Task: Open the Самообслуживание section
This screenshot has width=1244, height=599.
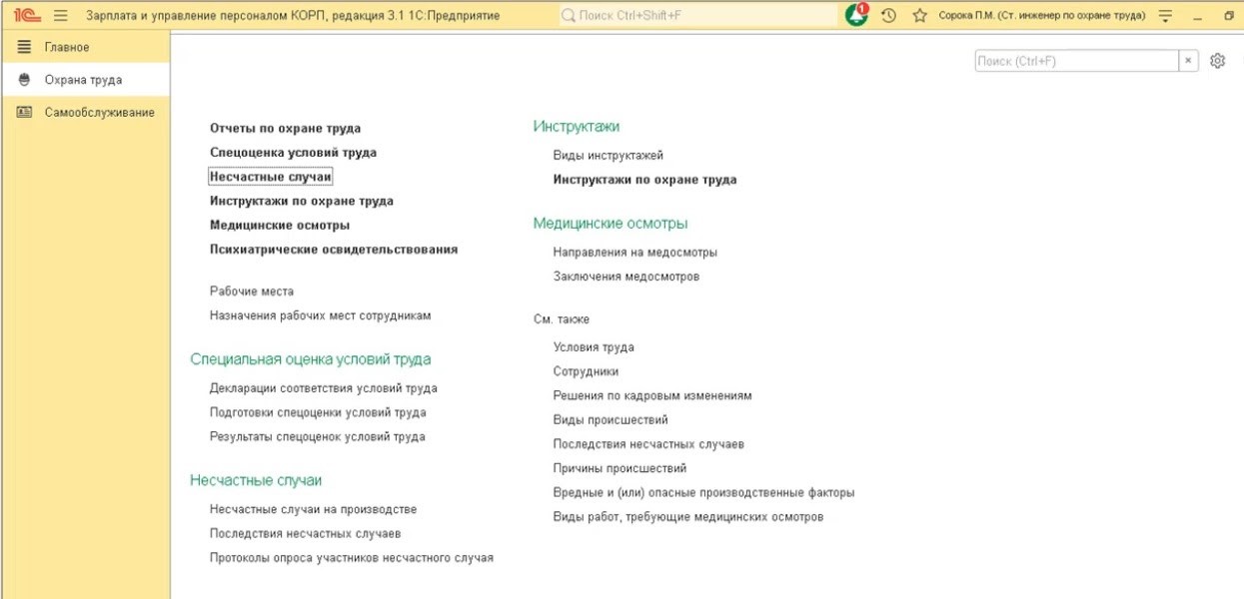Action: pyautogui.click(x=99, y=112)
